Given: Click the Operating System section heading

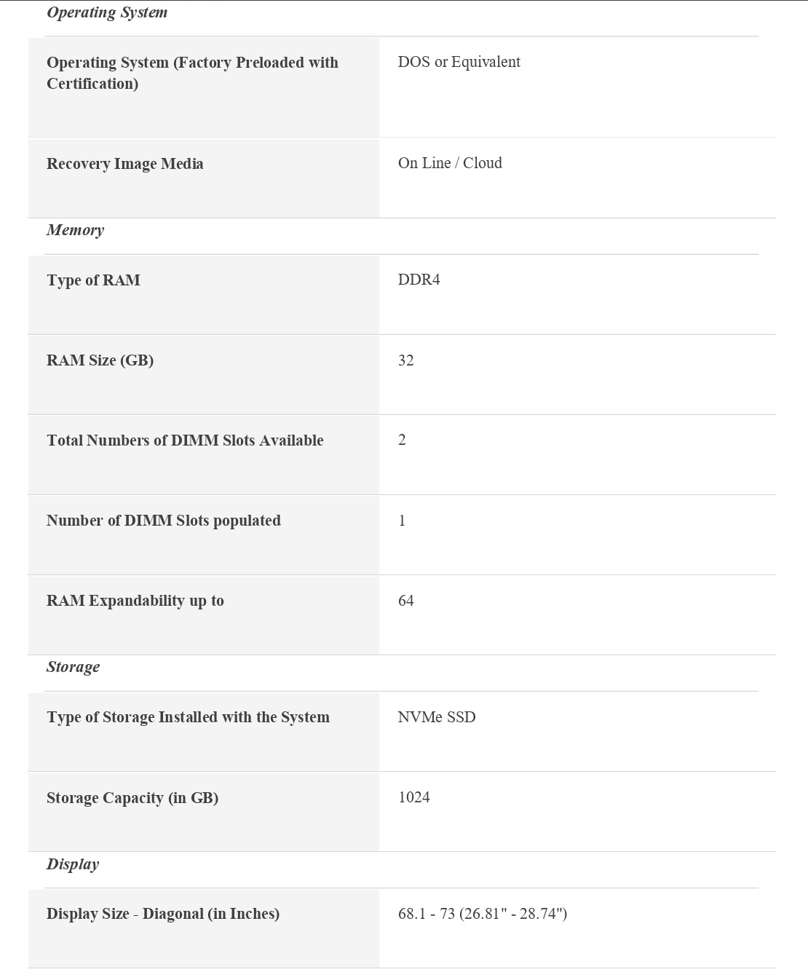Looking at the screenshot, I should [x=107, y=12].
